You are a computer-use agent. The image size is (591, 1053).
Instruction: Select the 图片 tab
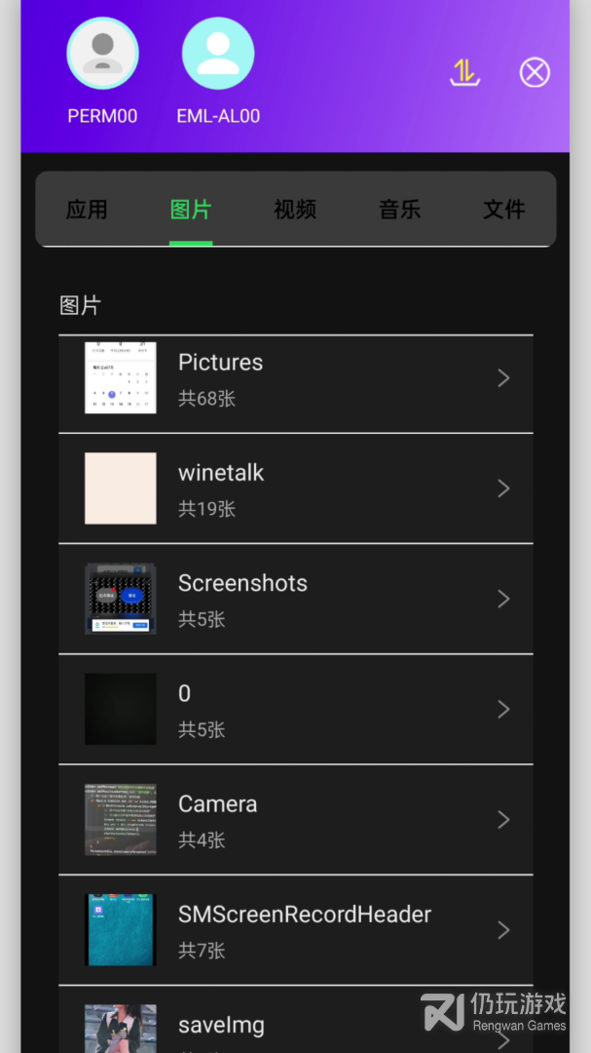191,210
